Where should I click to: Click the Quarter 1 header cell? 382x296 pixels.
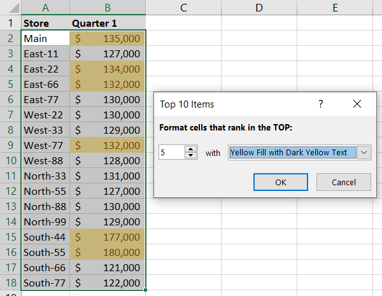tap(108, 24)
